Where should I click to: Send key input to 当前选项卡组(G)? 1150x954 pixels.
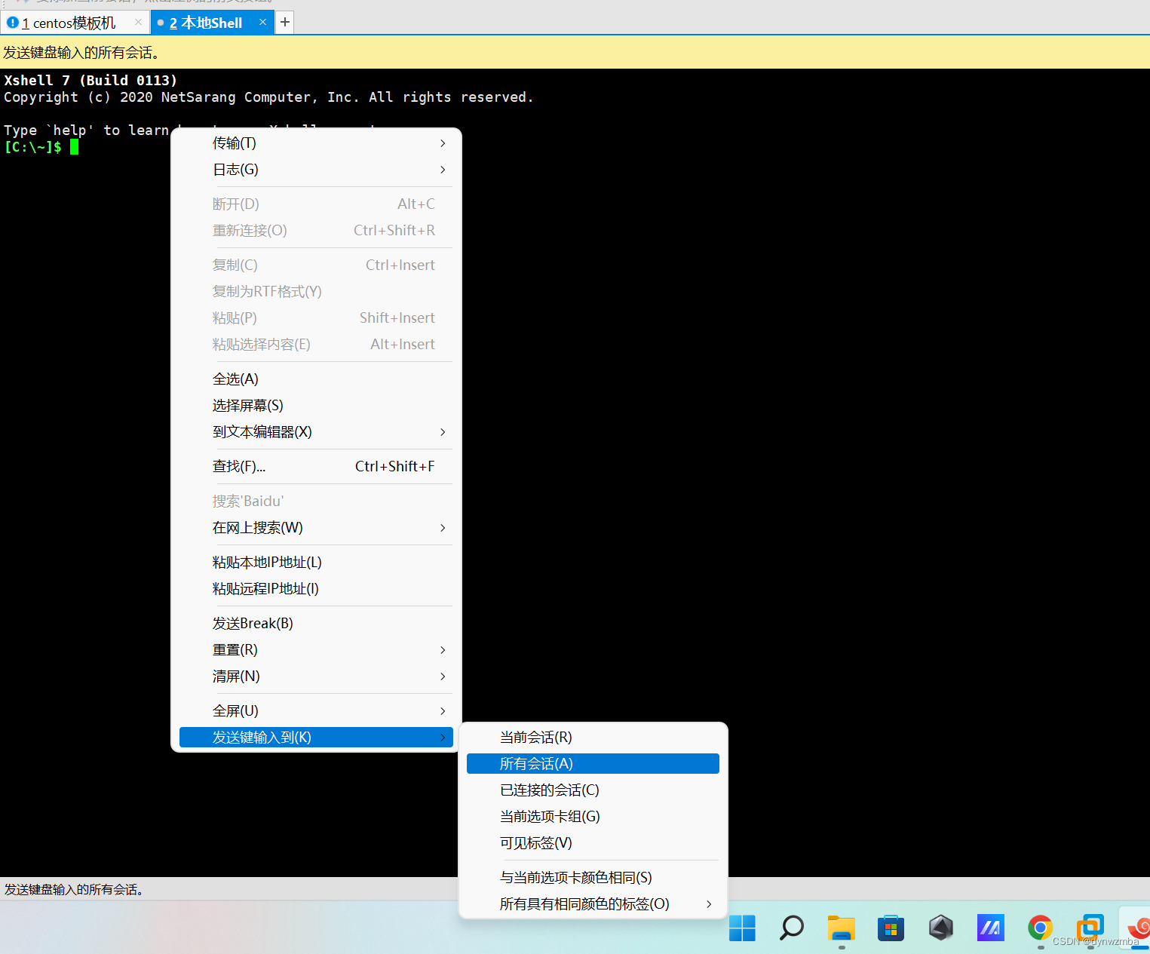[593, 817]
